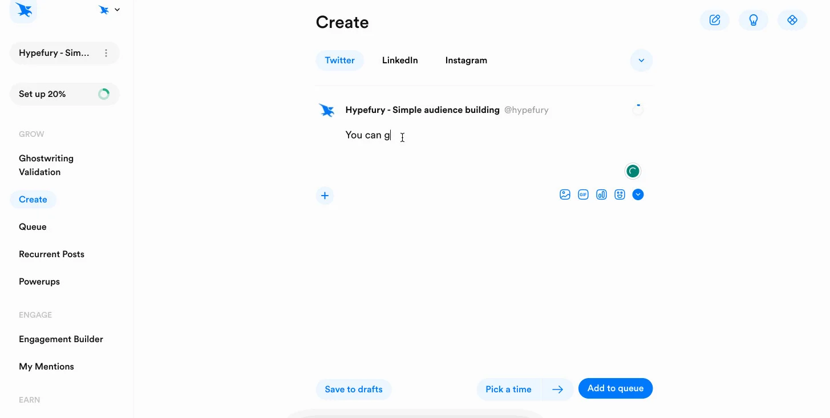This screenshot has height=418, width=830.
Task: Open the emoji picker icon
Action: coord(620,194)
